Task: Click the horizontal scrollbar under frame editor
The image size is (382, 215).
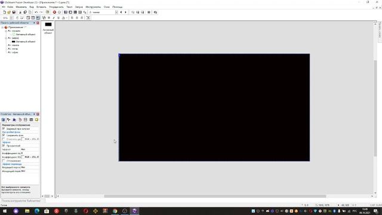Action: click(x=215, y=196)
